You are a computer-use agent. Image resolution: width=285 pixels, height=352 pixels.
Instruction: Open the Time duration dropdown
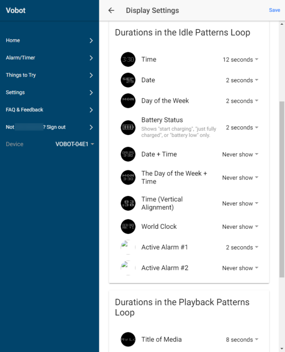click(x=241, y=59)
